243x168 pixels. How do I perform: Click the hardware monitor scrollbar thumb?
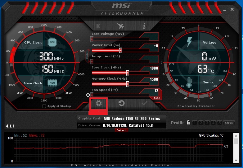[x=236, y=141]
